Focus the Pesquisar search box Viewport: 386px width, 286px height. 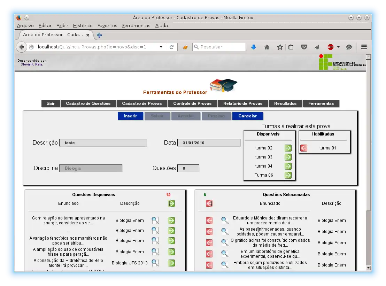(x=219, y=47)
